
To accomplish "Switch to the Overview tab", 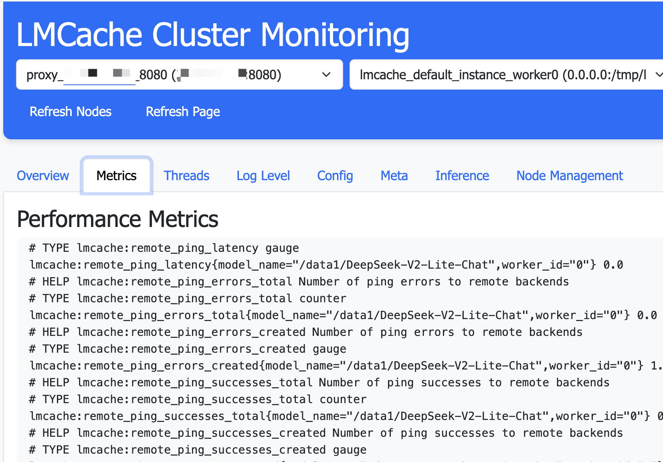I will pos(43,175).
